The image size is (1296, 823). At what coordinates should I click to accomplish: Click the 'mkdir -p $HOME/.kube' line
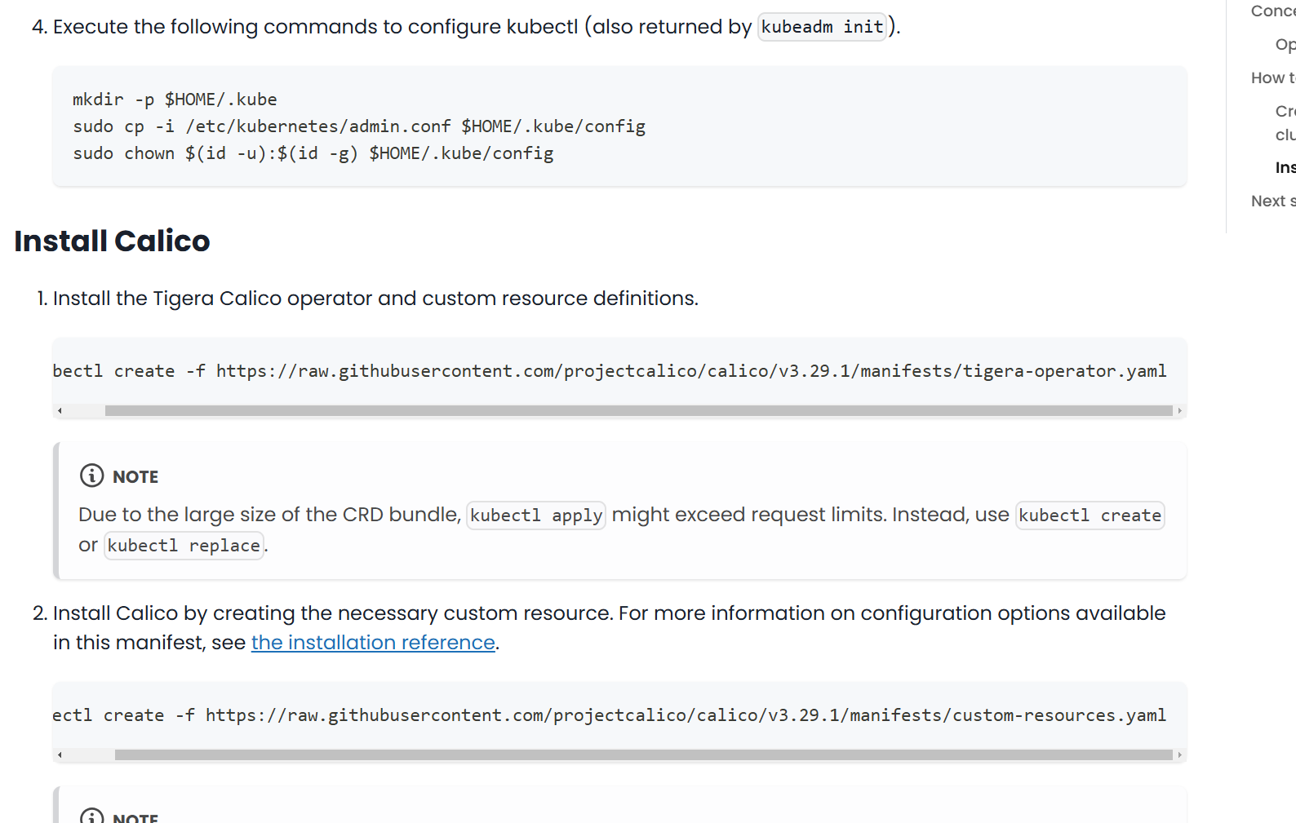(x=175, y=100)
